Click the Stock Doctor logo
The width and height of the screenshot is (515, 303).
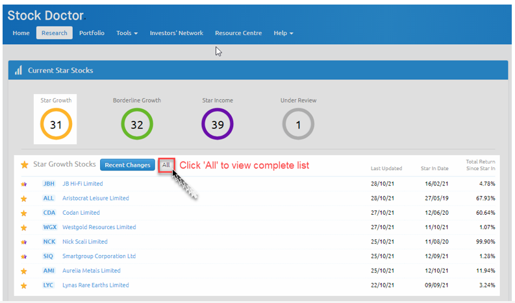(x=45, y=16)
